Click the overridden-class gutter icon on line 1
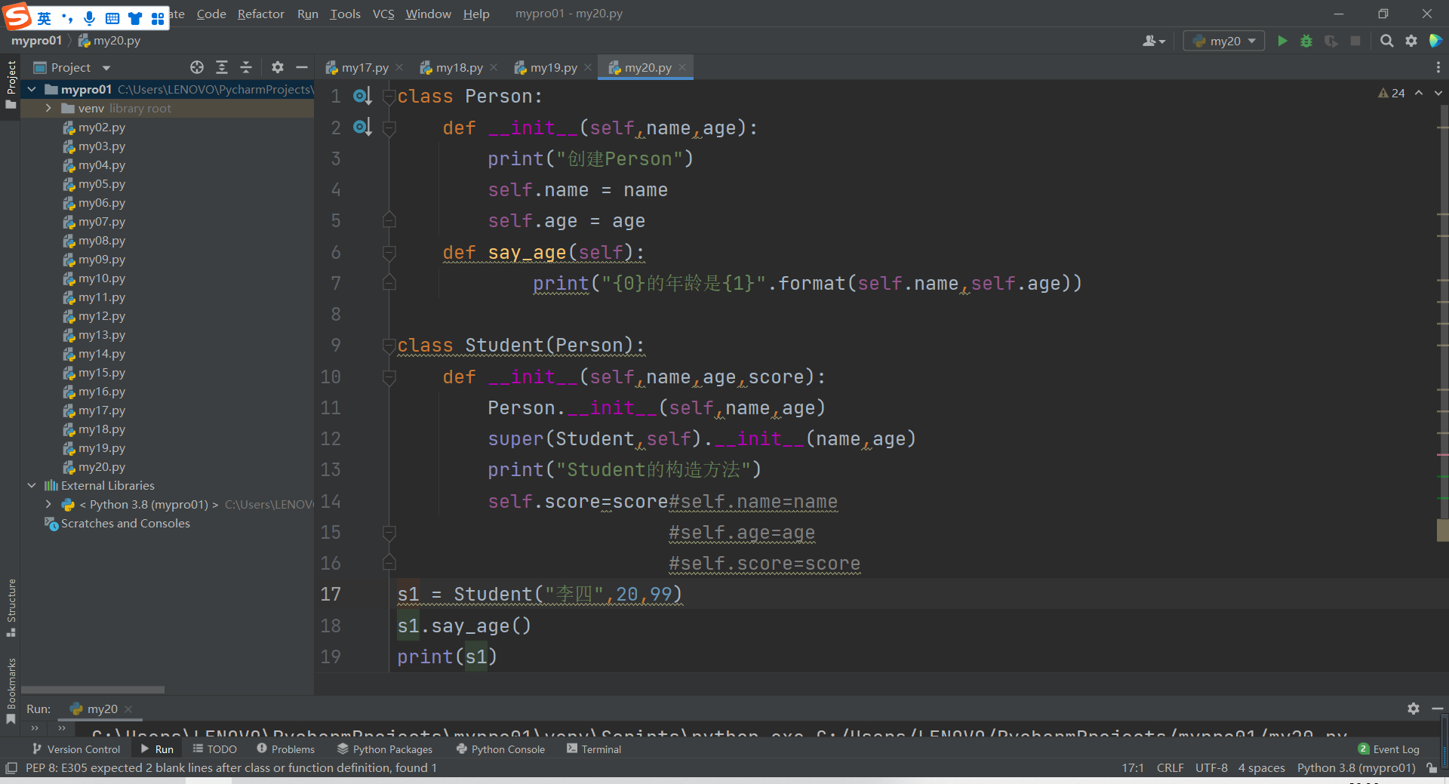 (362, 96)
